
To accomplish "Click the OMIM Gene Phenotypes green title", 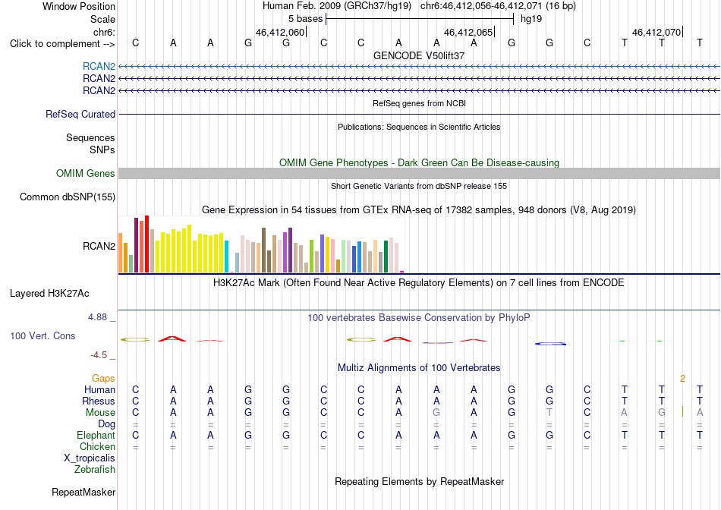I will (419, 163).
